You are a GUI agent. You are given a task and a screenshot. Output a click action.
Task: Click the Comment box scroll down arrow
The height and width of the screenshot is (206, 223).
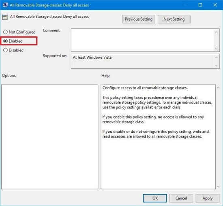pos(216,48)
